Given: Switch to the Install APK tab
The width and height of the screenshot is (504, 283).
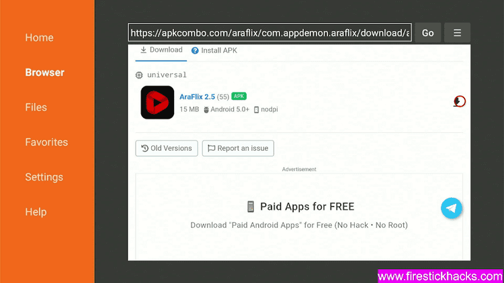Looking at the screenshot, I should click(x=214, y=50).
